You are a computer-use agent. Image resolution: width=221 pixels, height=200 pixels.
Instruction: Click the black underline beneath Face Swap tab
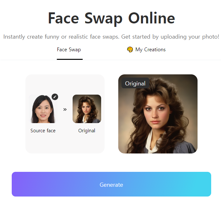click(x=70, y=59)
